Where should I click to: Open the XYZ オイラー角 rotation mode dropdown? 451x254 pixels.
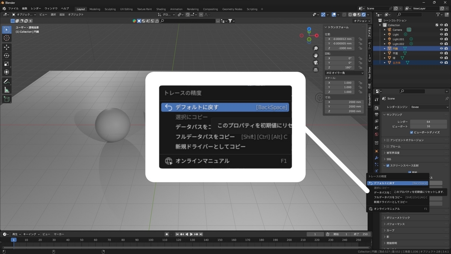[x=344, y=73]
